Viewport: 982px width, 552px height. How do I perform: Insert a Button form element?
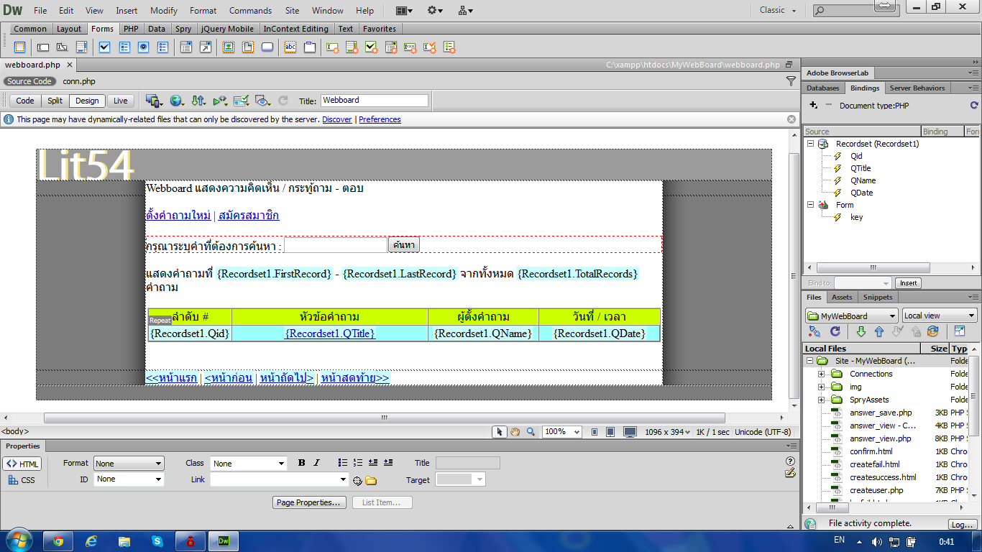pyautogui.click(x=267, y=47)
